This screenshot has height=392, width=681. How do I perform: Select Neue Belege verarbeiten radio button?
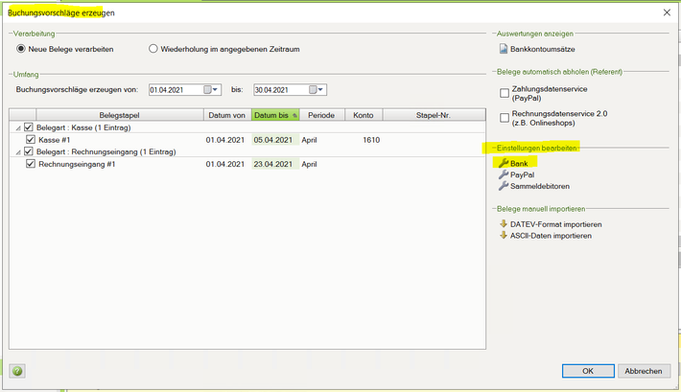22,49
